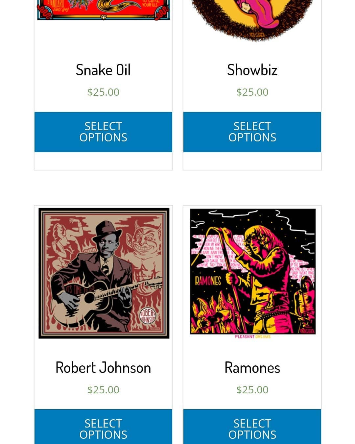Click the $25.00 price under Robert Johnson

[x=103, y=390]
